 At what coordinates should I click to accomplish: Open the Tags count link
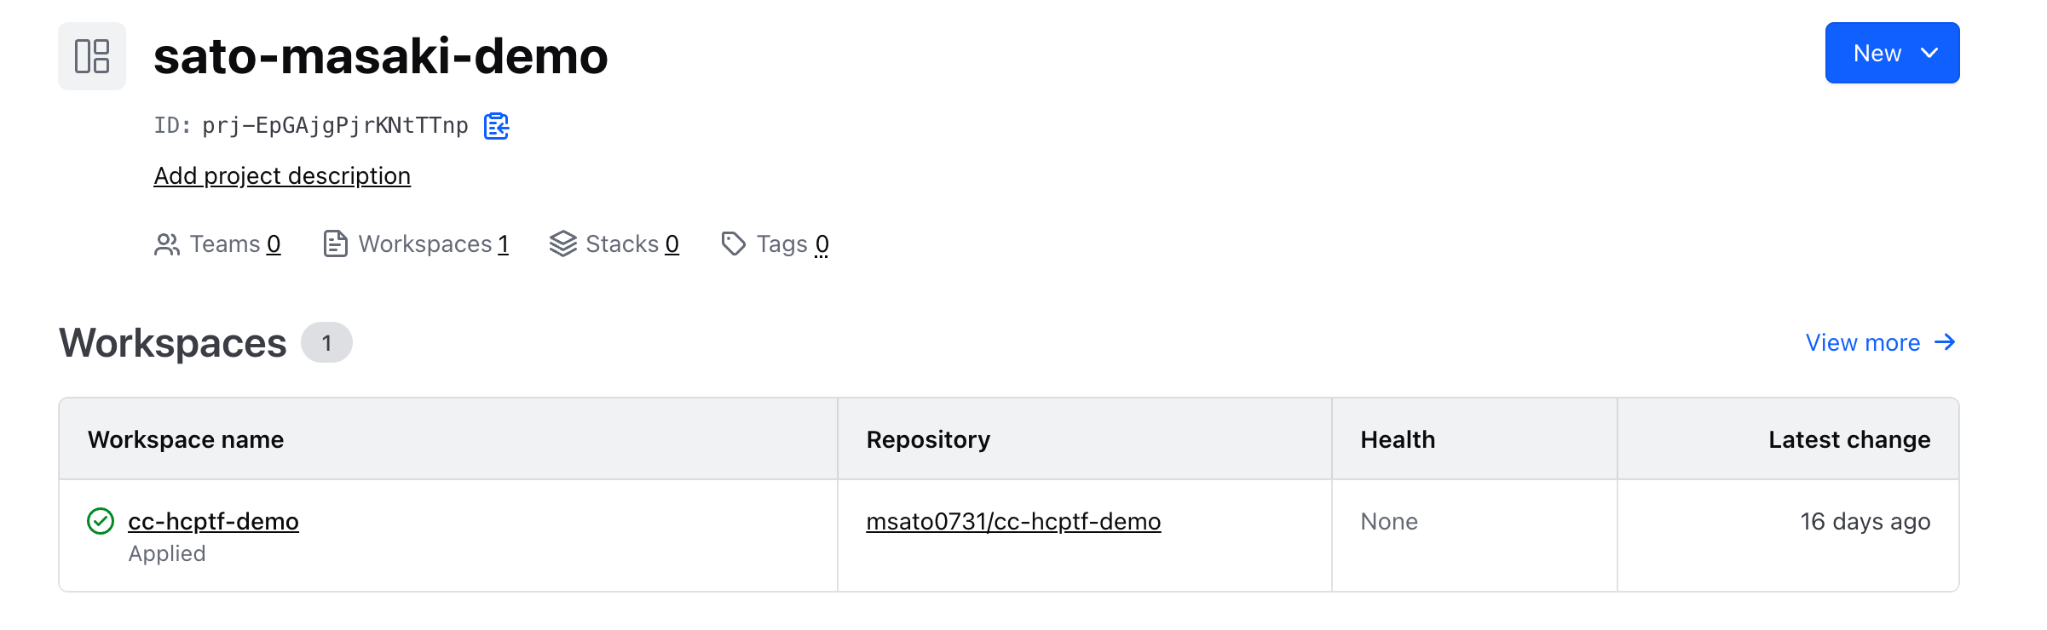[x=822, y=244]
